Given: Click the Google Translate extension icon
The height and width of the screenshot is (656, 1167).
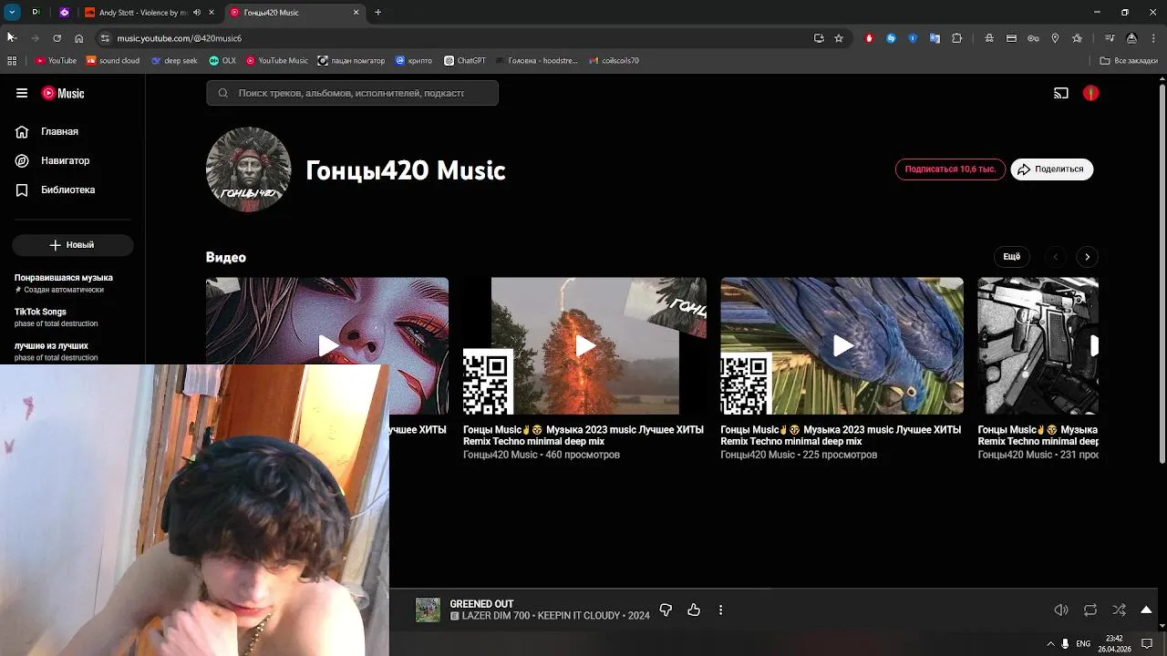Looking at the screenshot, I should (x=935, y=38).
